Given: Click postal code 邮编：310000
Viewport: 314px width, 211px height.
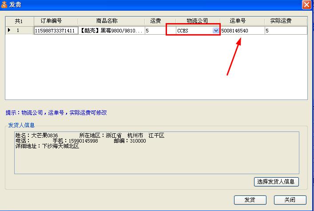Looking at the screenshot, I should [x=130, y=141].
